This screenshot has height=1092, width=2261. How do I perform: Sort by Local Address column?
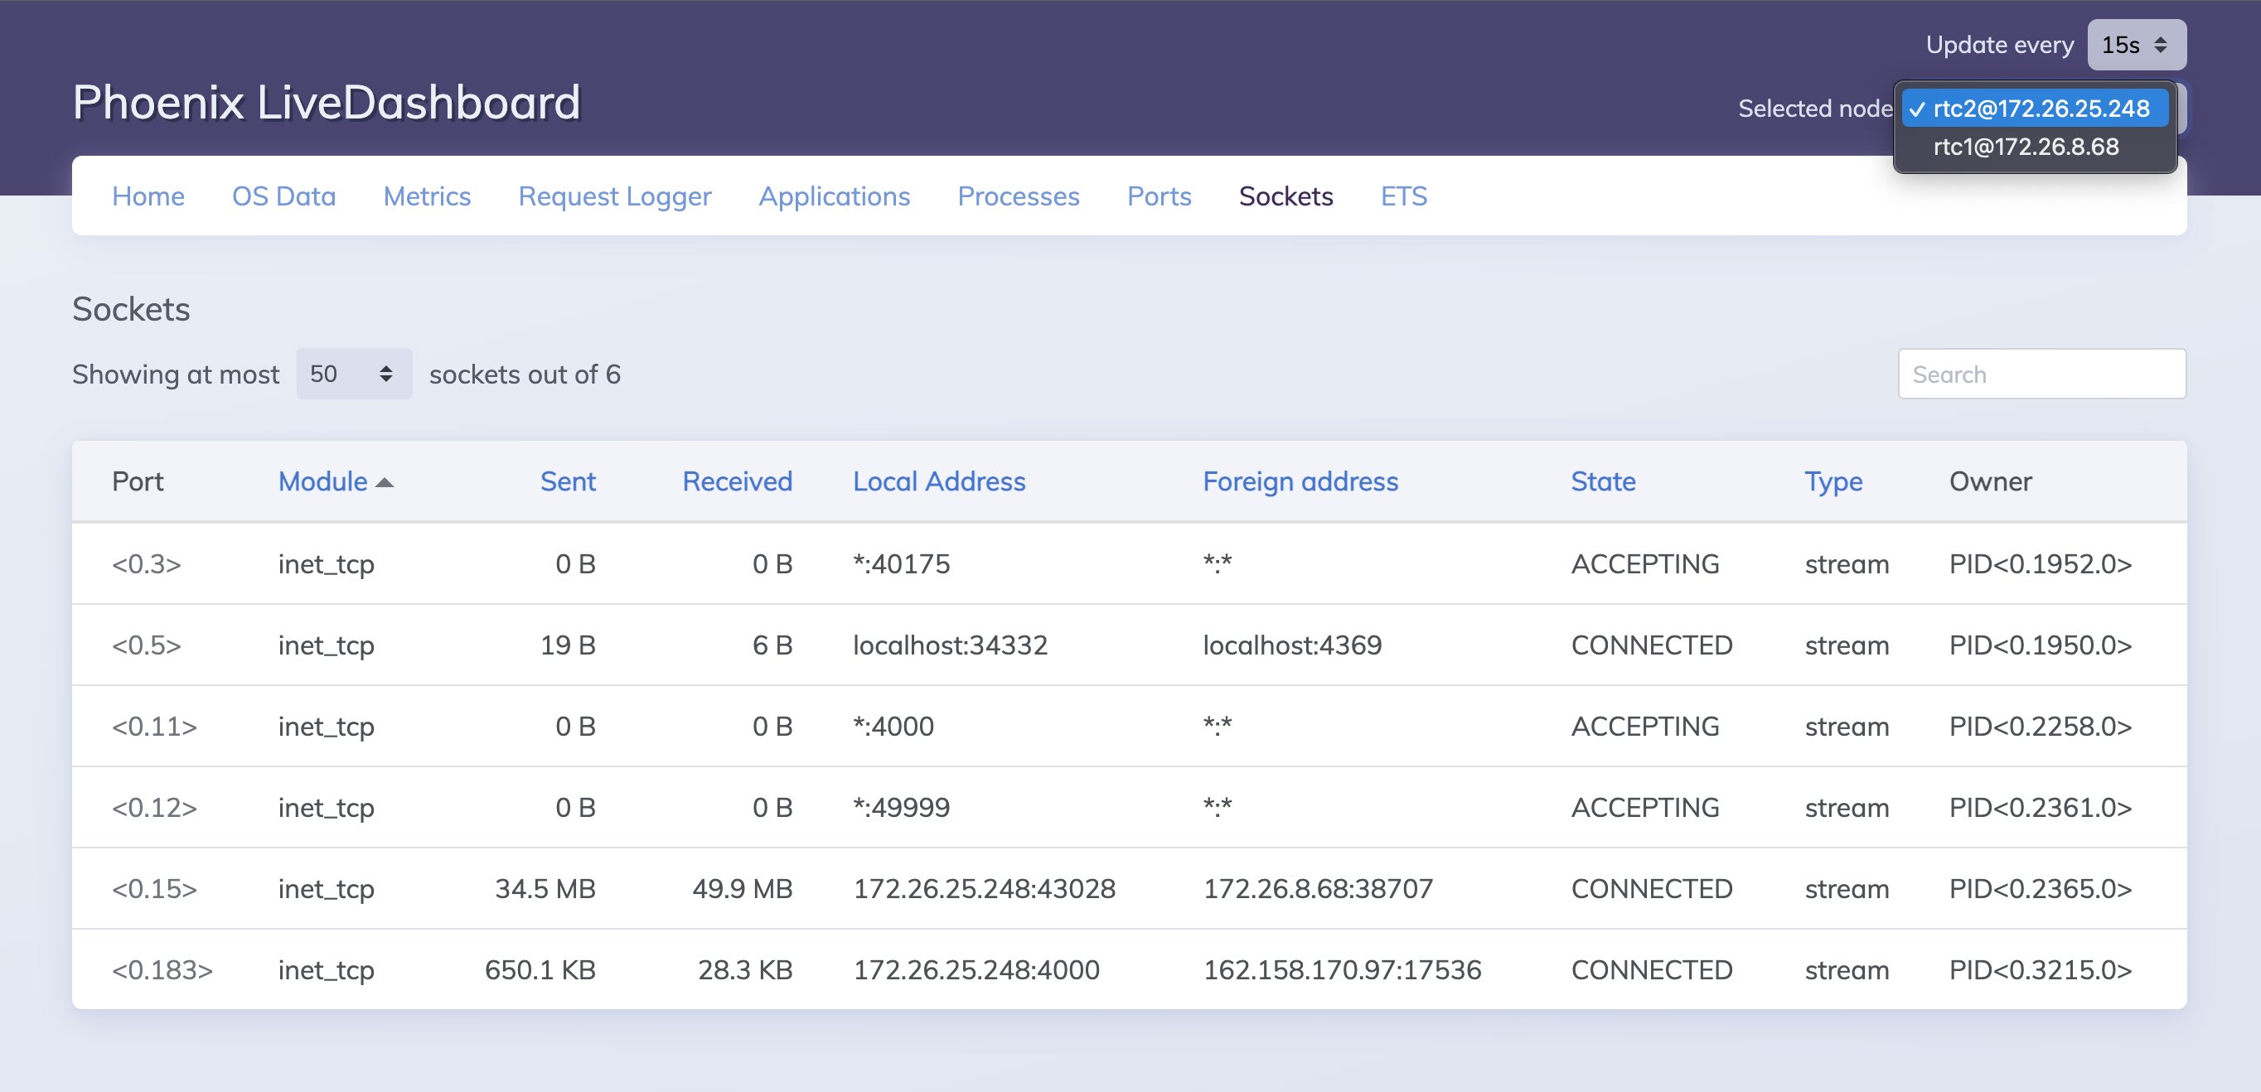[x=939, y=481]
